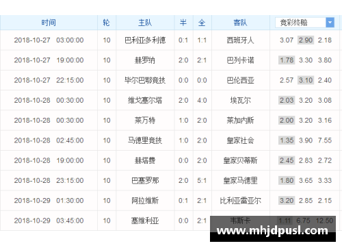Click the 23:15:00 kickoff time
The image size is (342, 248).
pyautogui.click(x=70, y=181)
